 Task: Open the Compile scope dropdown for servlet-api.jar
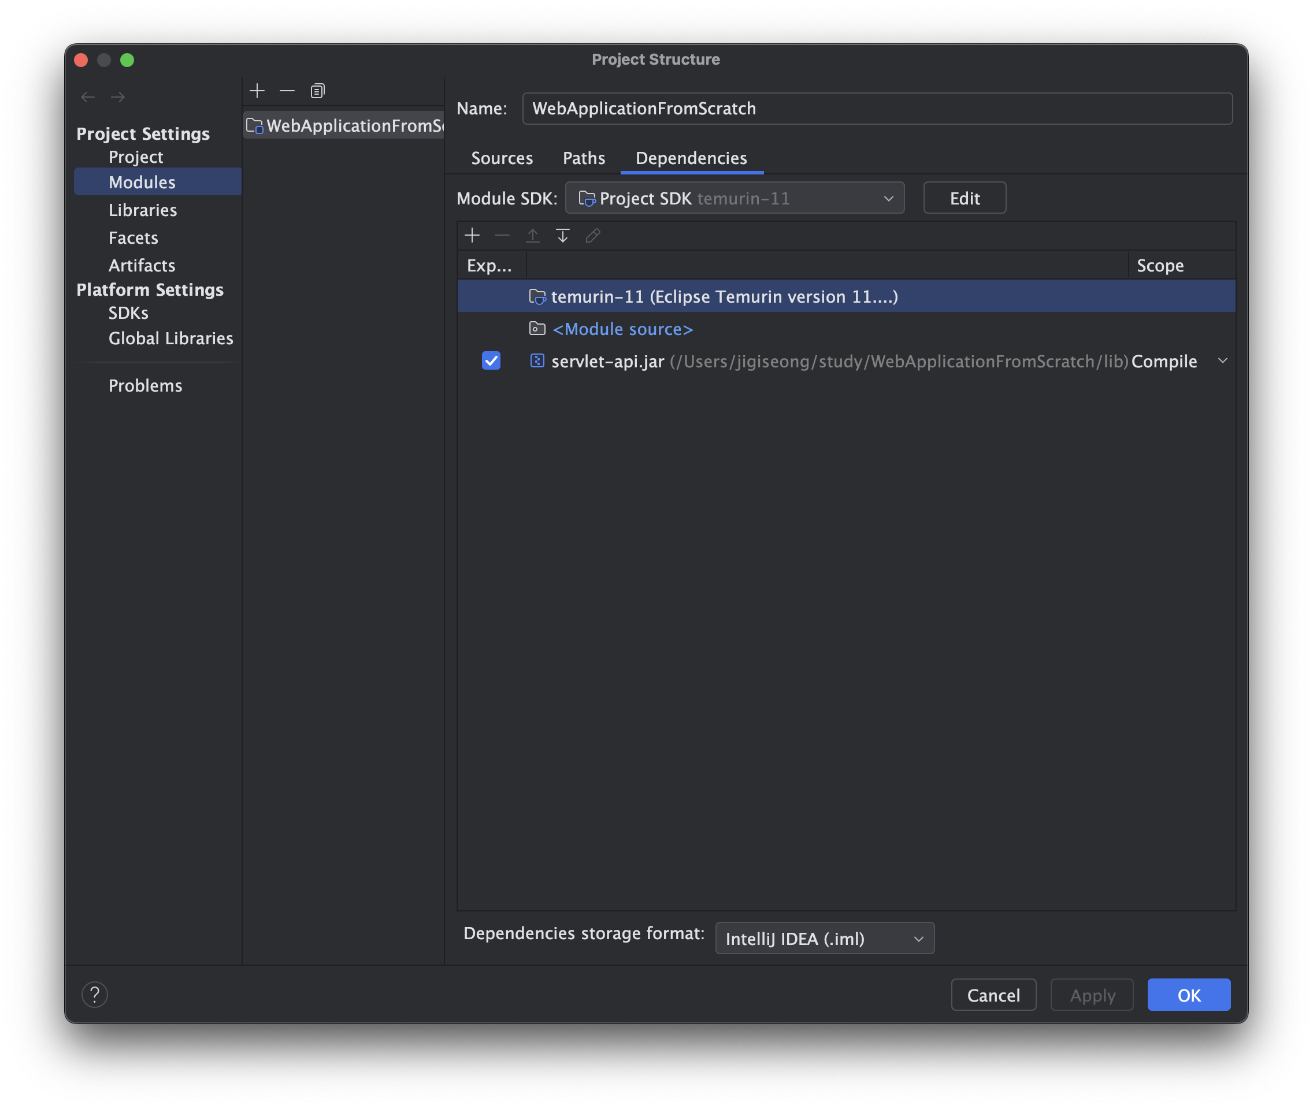[x=1222, y=361]
